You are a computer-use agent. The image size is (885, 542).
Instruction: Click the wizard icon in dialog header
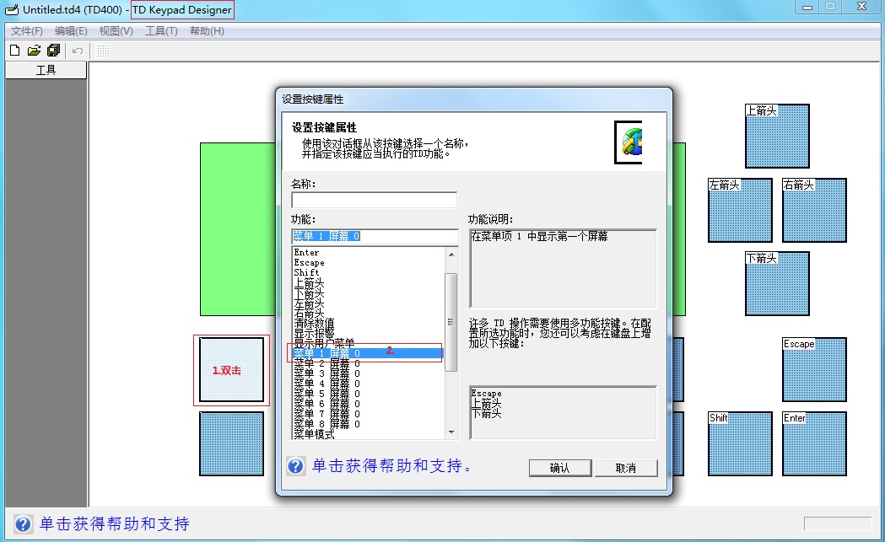coord(629,142)
